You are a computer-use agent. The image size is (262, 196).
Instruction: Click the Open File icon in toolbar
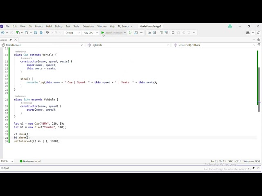(27, 33)
